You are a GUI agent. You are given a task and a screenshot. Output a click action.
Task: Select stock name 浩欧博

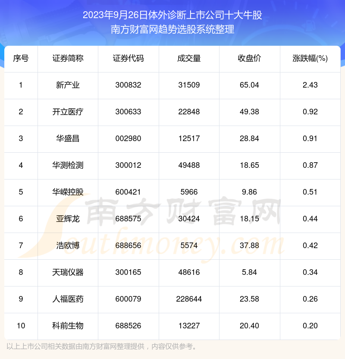pos(68,246)
